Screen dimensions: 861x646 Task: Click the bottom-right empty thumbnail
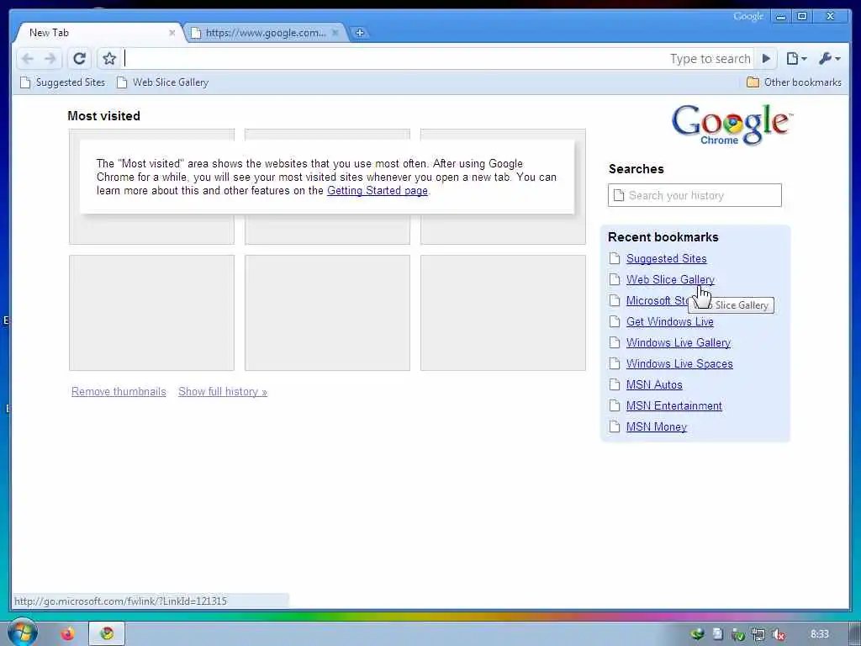pos(503,313)
